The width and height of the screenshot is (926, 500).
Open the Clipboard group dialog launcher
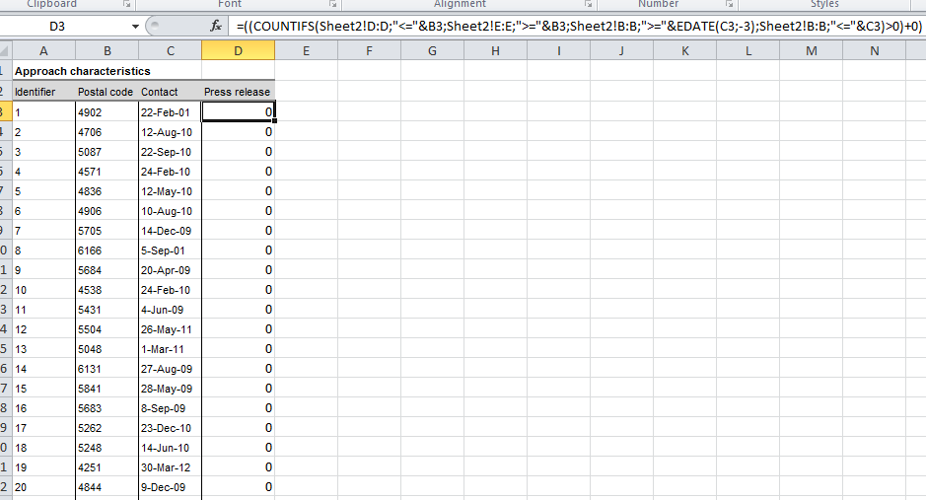[x=127, y=4]
